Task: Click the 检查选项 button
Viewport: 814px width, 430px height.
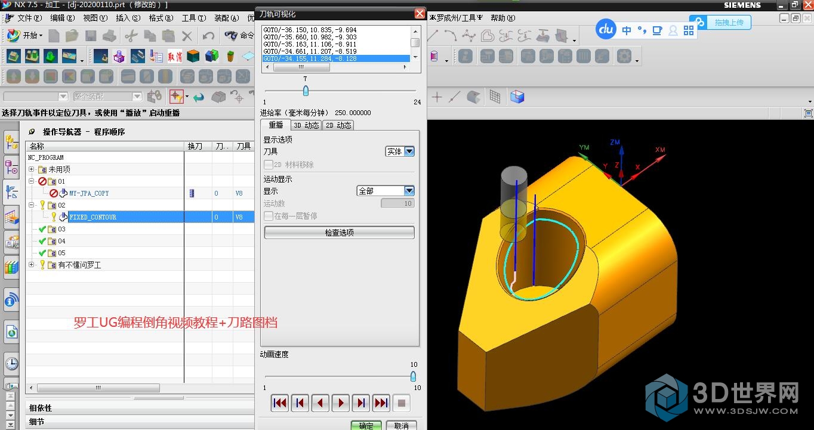Action: (339, 233)
